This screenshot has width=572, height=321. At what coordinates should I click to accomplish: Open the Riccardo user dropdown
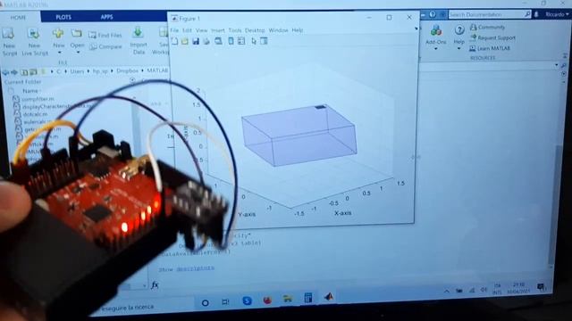pos(557,14)
